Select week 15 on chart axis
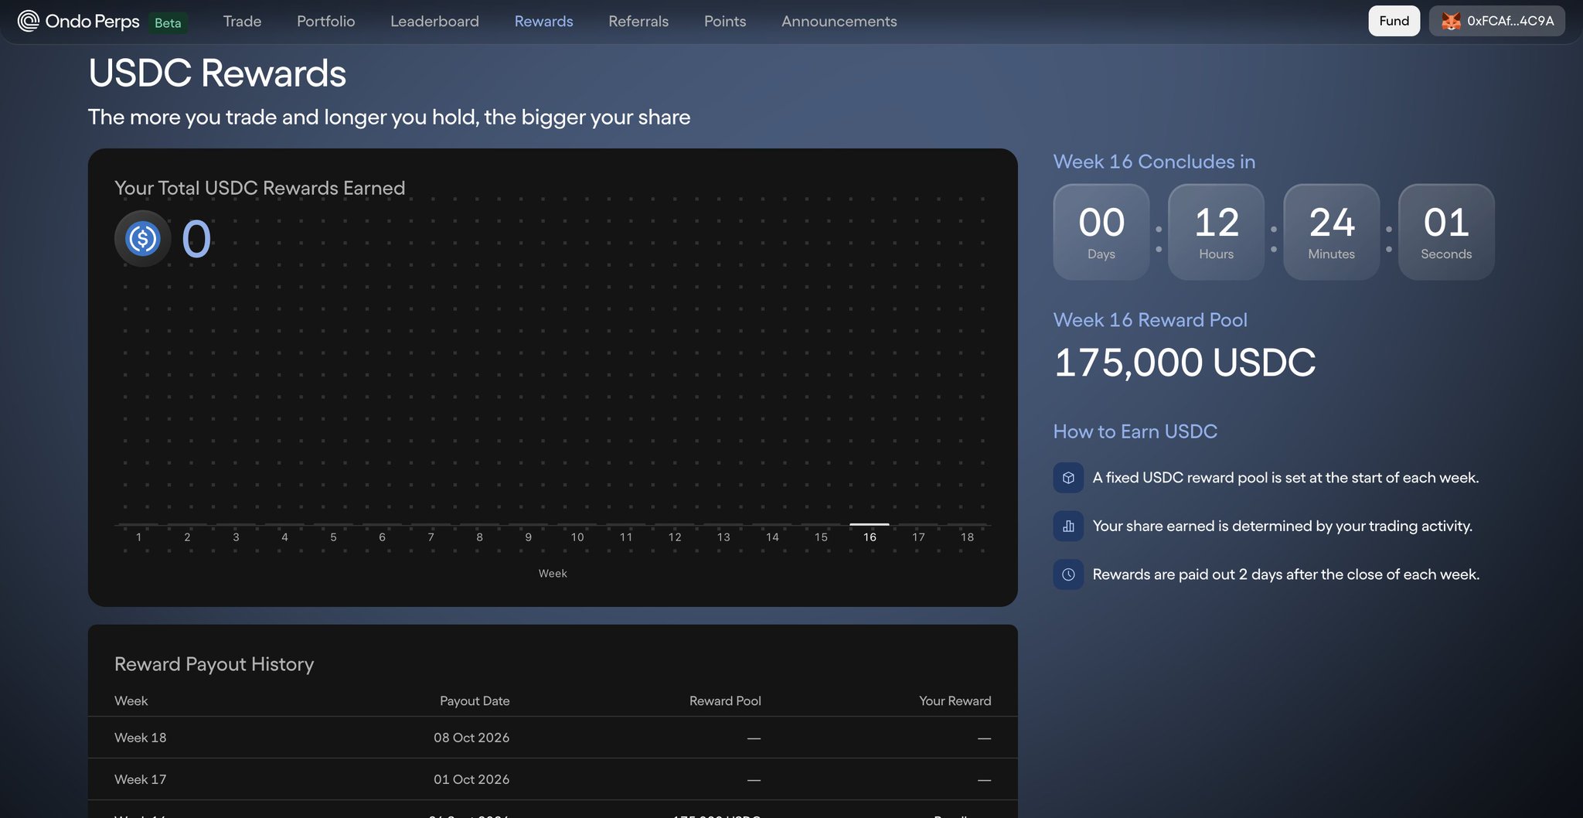1583x818 pixels. (x=821, y=537)
